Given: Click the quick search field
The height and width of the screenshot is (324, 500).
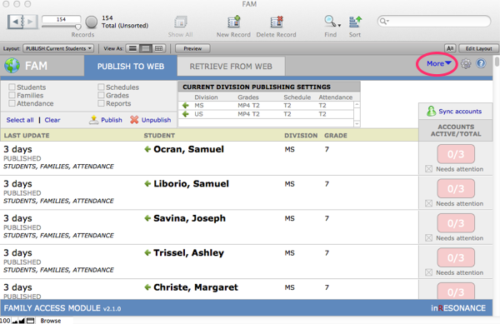Looking at the screenshot, I should [x=434, y=22].
